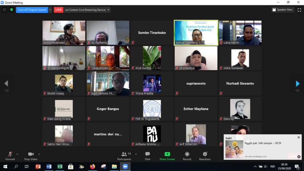304x171 pixels.
Task: Open the meeting information icon
Action: click(4, 10)
